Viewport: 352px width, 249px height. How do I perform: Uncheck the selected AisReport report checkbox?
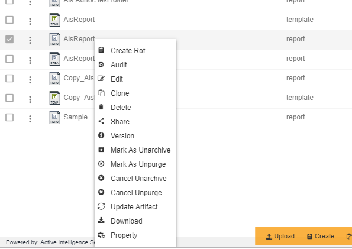(x=9, y=39)
